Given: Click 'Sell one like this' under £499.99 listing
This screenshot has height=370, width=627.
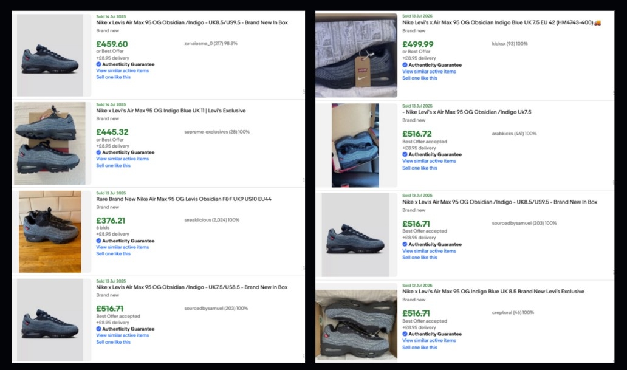Looking at the screenshot, I should 419,78.
